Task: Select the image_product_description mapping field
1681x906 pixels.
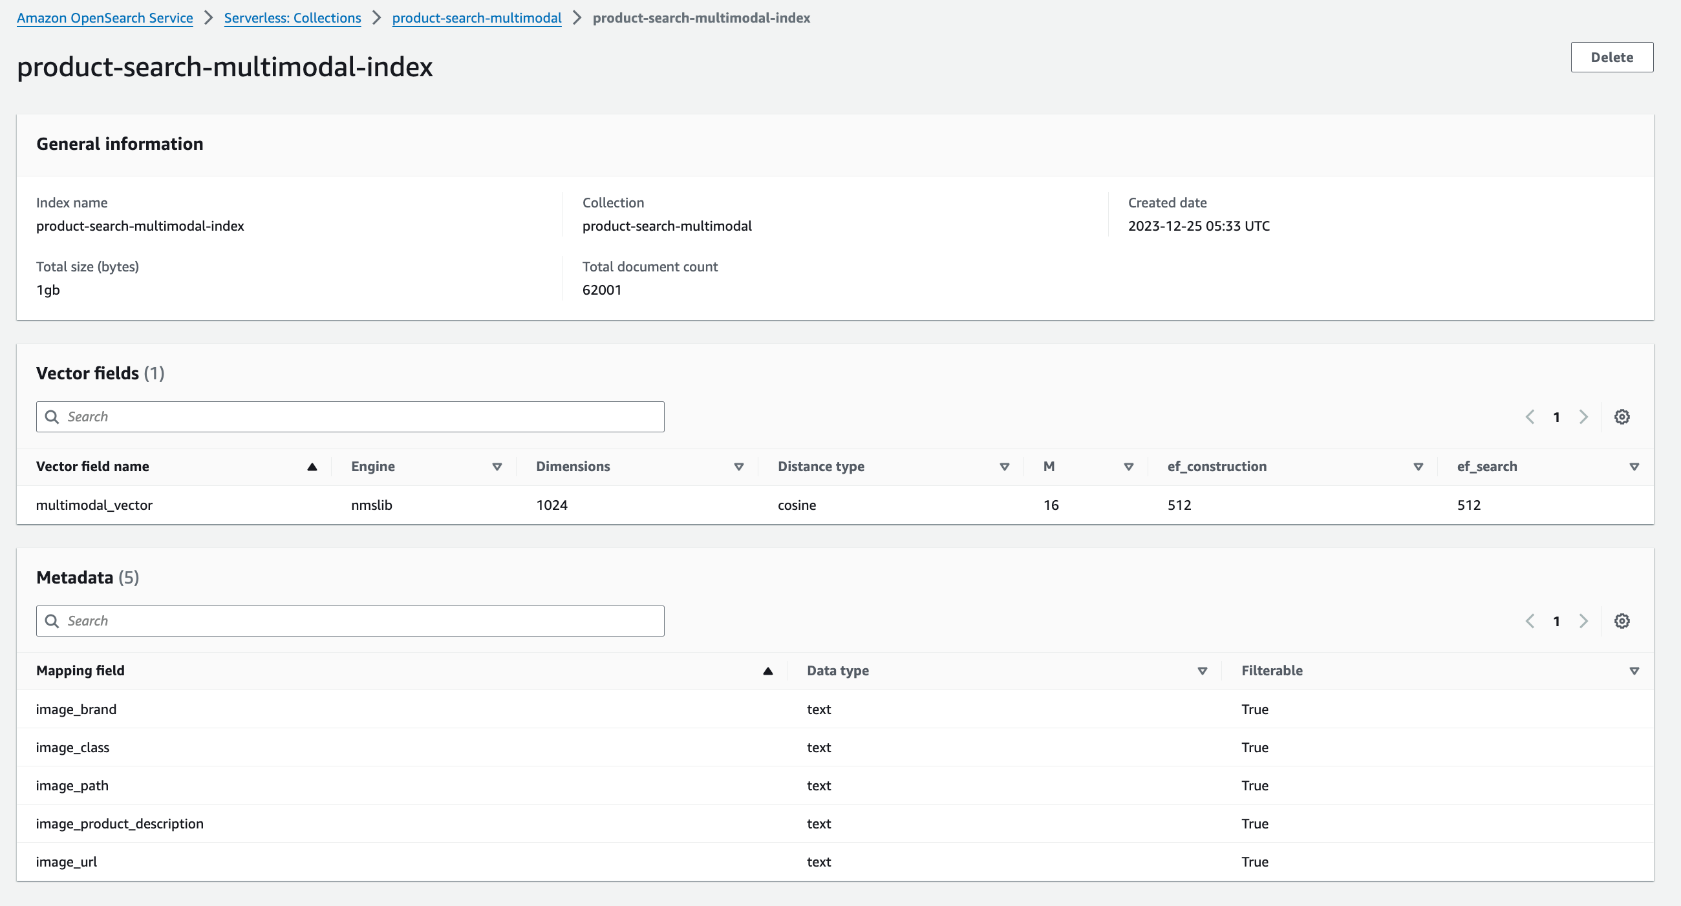Action: tap(120, 824)
